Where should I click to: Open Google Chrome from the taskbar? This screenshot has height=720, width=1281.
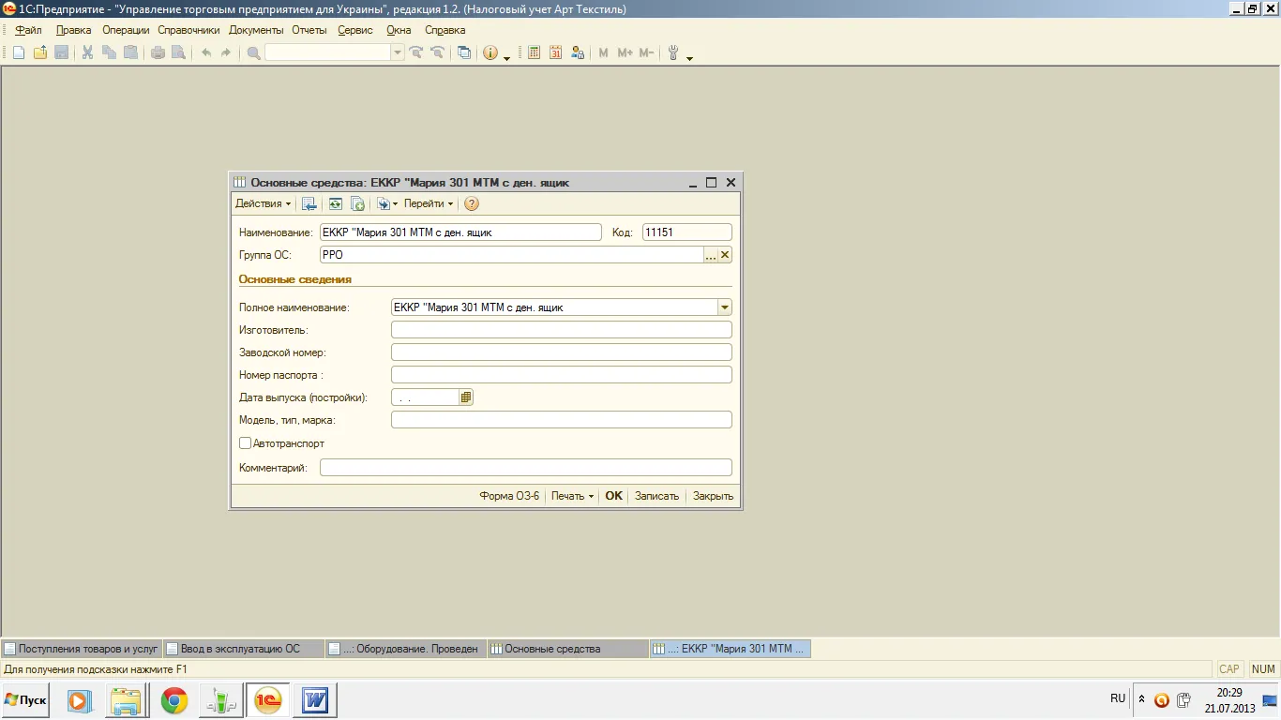(173, 700)
